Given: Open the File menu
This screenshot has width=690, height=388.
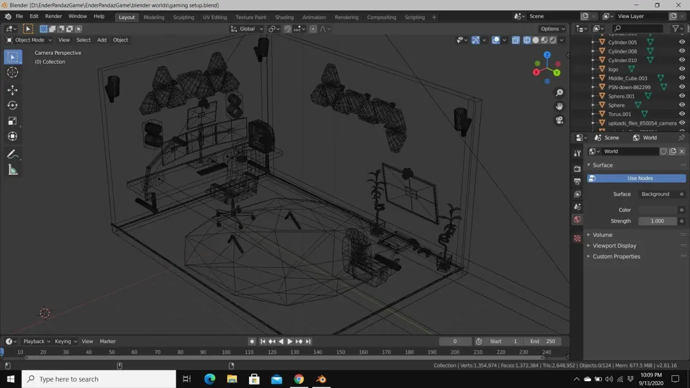Looking at the screenshot, I should pyautogui.click(x=20, y=17).
